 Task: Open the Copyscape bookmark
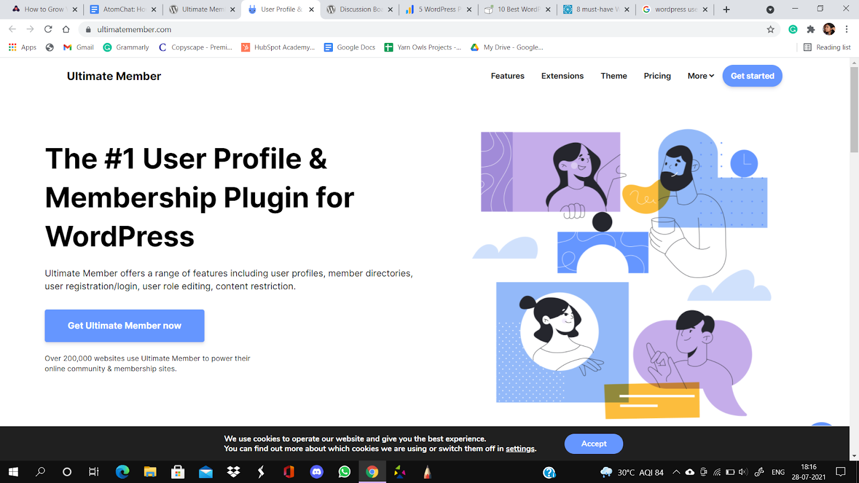(x=195, y=47)
